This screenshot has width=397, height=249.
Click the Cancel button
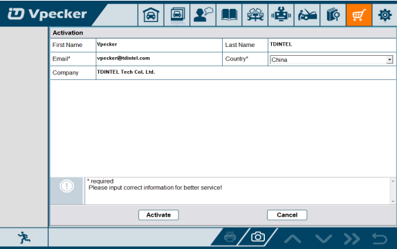pyautogui.click(x=287, y=215)
